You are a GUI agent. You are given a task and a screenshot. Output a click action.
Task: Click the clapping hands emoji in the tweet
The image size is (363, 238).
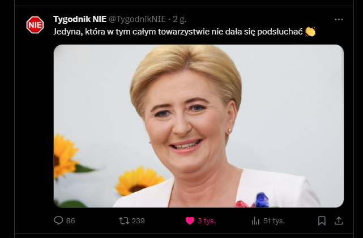point(310,32)
